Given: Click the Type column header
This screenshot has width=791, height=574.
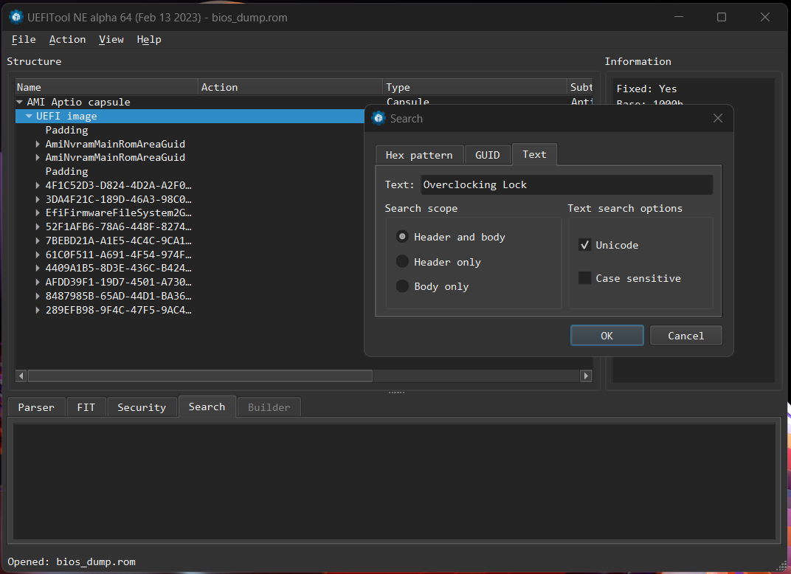Looking at the screenshot, I should (474, 87).
